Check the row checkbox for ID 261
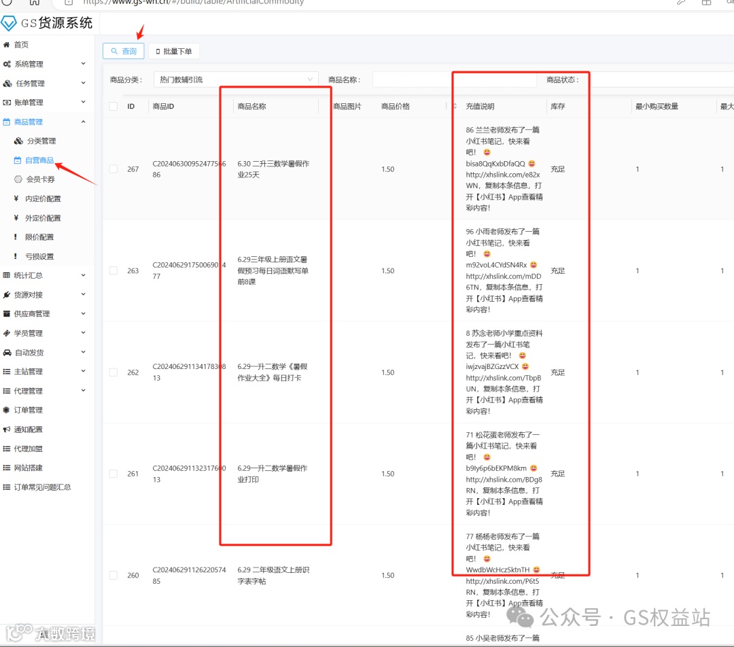This screenshot has height=647, width=734. (x=113, y=474)
